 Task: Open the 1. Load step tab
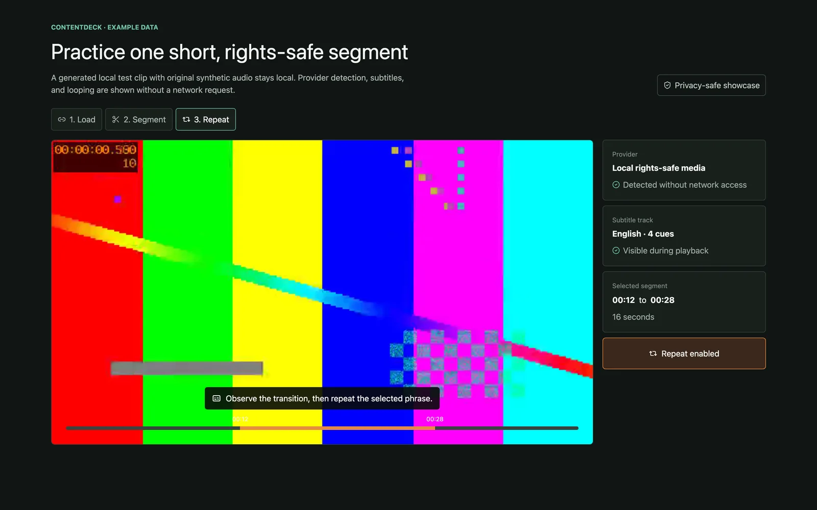coord(77,119)
